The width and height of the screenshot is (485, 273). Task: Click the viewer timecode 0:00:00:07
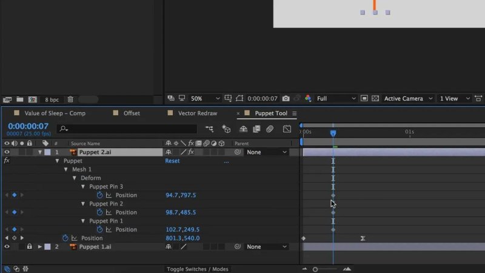tap(263, 98)
